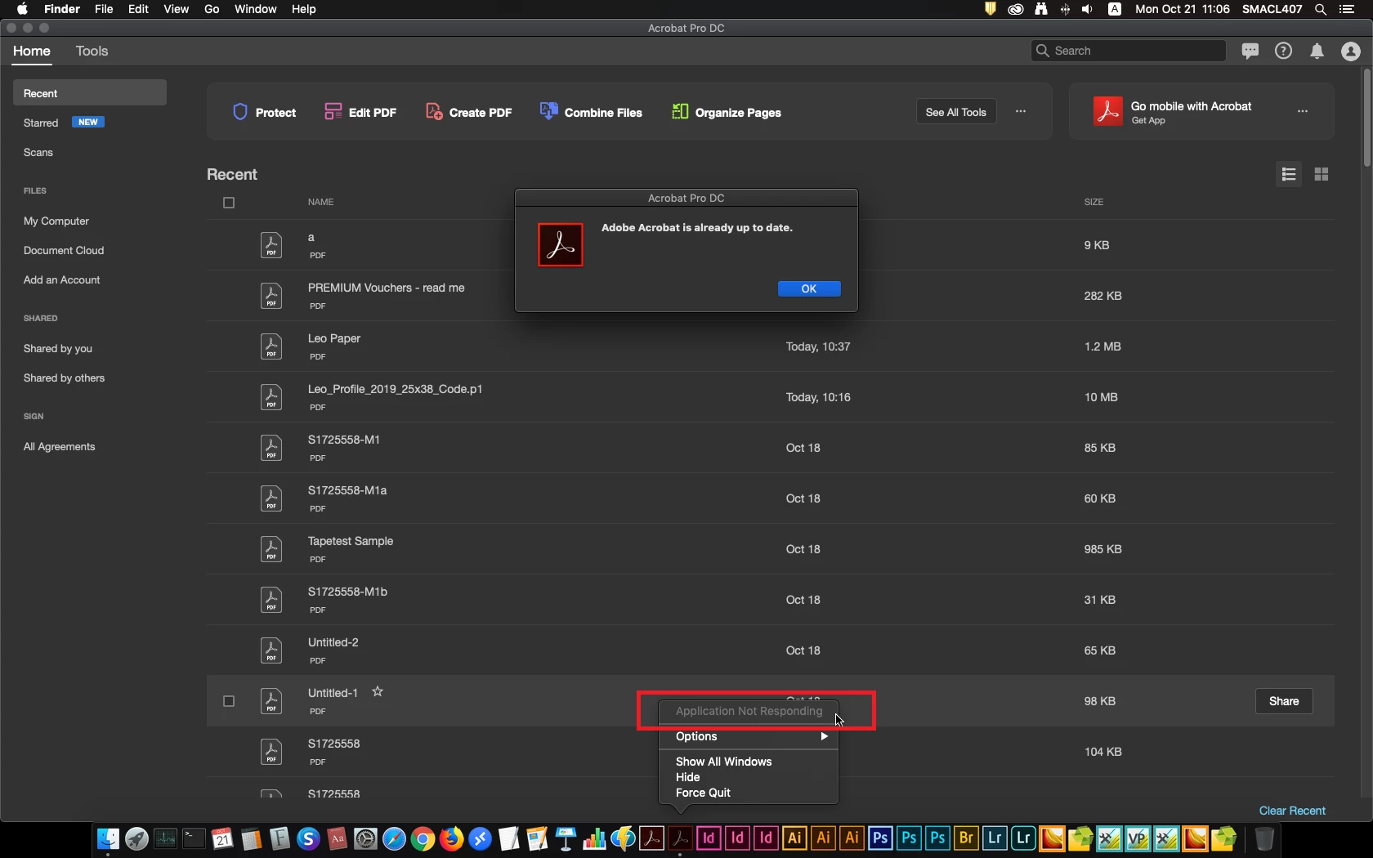This screenshot has height=858, width=1373.
Task: Click the Get App link
Action: (1148, 120)
